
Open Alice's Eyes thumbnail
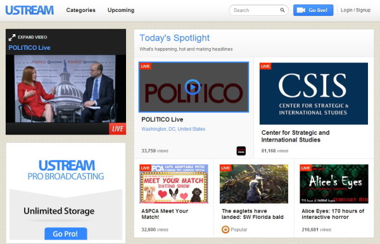click(x=334, y=184)
